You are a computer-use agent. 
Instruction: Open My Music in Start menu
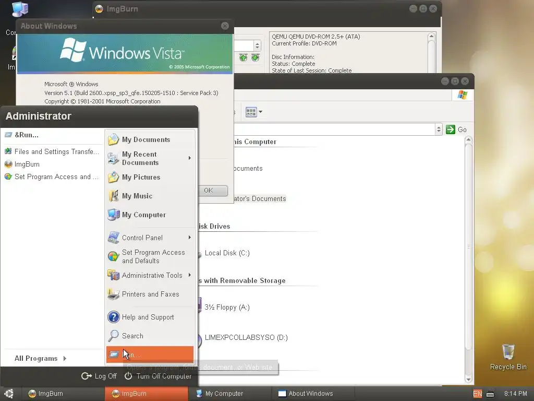click(x=150, y=196)
